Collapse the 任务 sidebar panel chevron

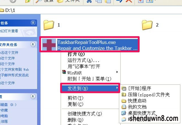[x=33, y=23]
